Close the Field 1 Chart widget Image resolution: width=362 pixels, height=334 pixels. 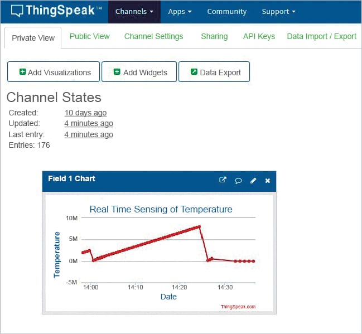click(268, 181)
